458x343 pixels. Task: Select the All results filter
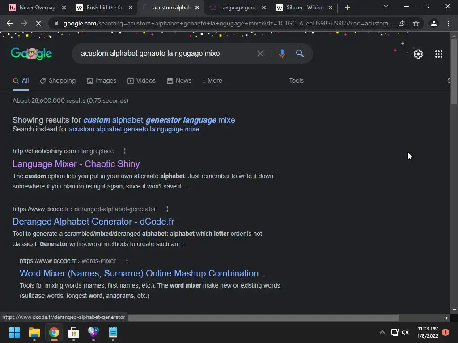[21, 81]
